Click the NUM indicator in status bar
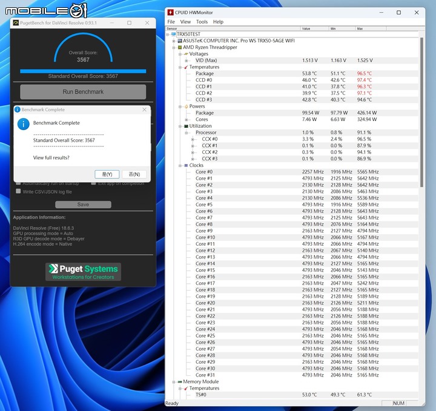The image size is (436, 411). [398, 403]
